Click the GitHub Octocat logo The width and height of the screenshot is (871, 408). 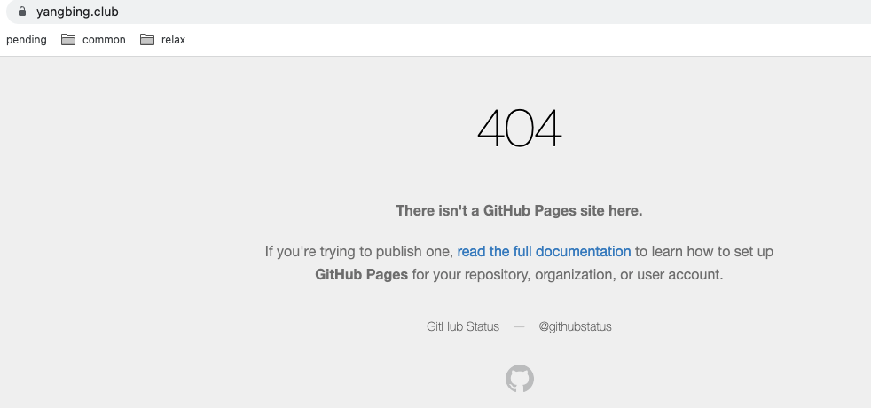click(x=520, y=379)
